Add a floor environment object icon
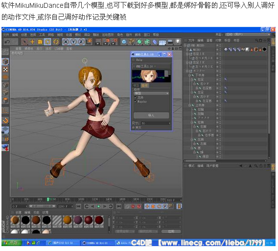This screenshot has height=251, width=278. coord(162,42)
